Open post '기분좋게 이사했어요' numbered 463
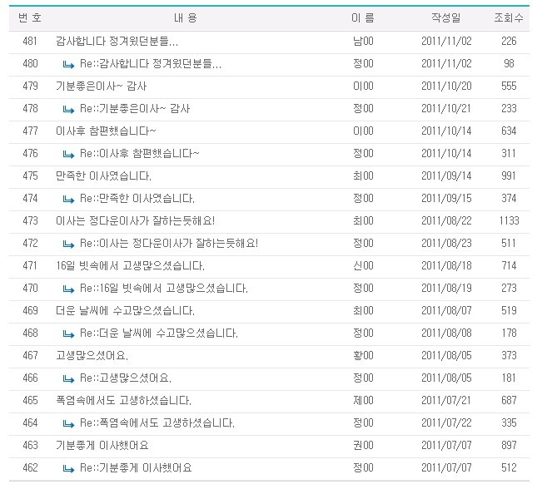 click(102, 445)
